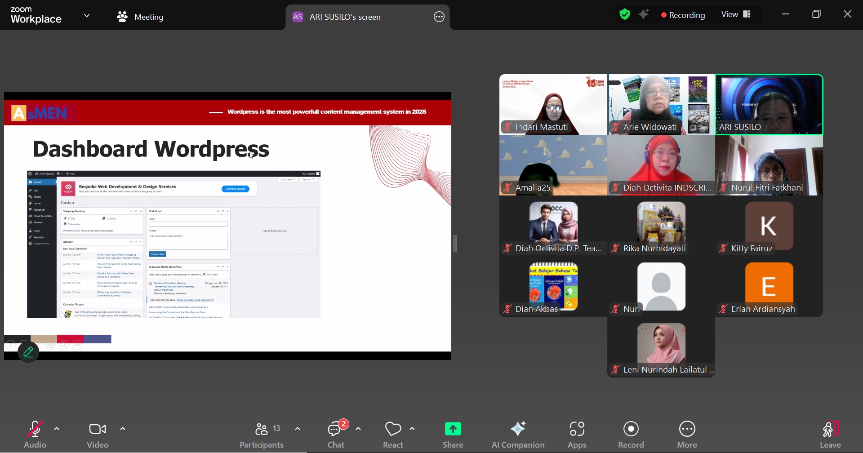863x453 pixels.
Task: Click the Dashboard Wordpress slide title
Action: pos(151,149)
